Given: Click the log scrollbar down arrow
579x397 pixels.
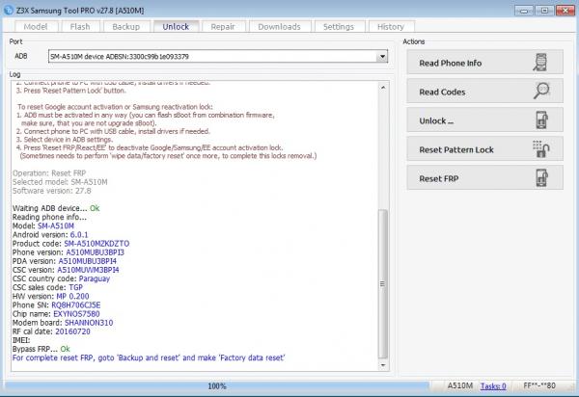Looking at the screenshot, I should (383, 365).
